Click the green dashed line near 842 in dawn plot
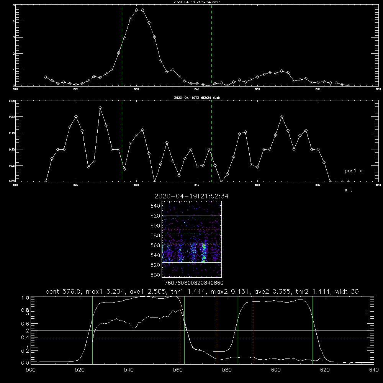Image resolution: width=383 pixels, height=383 pixels. [x=211, y=45]
